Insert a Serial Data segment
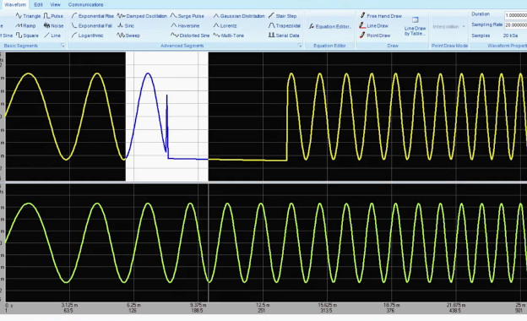 point(284,35)
